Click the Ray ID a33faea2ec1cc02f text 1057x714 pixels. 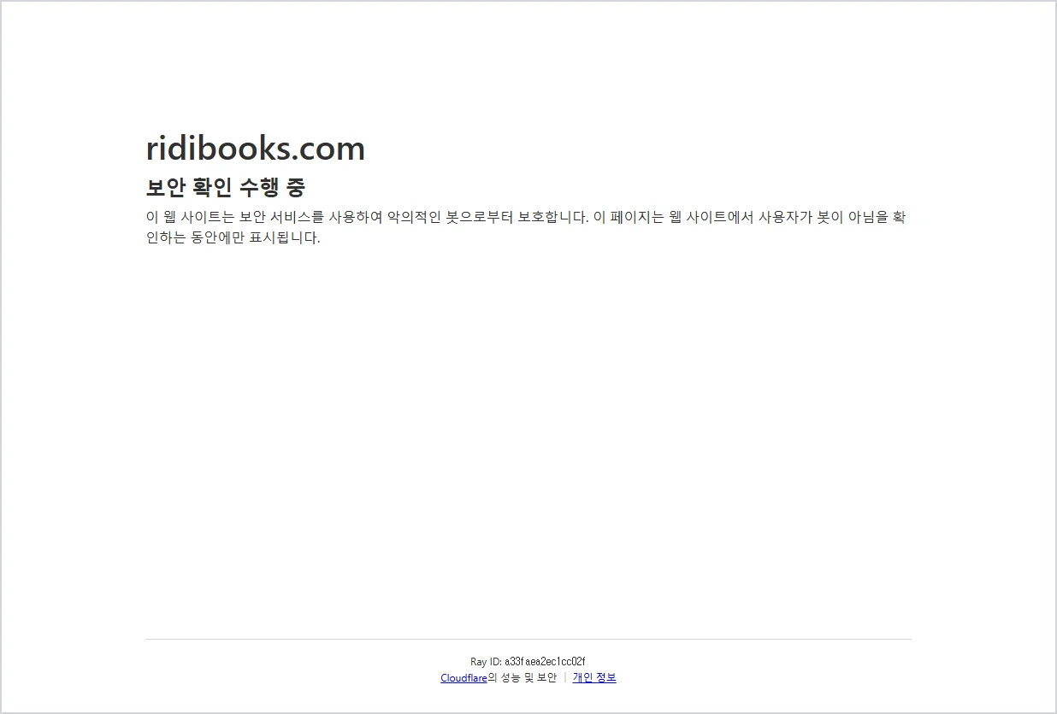pos(528,662)
